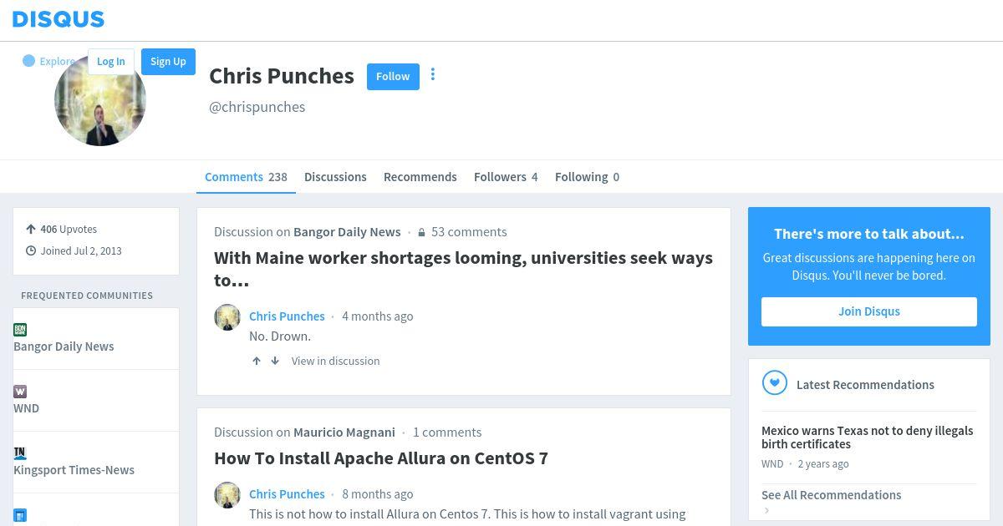Follow Chris Punches

[x=393, y=76]
